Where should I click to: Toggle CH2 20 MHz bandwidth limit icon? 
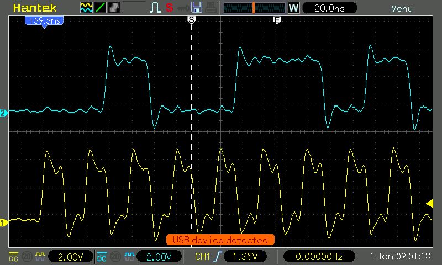click(x=115, y=257)
